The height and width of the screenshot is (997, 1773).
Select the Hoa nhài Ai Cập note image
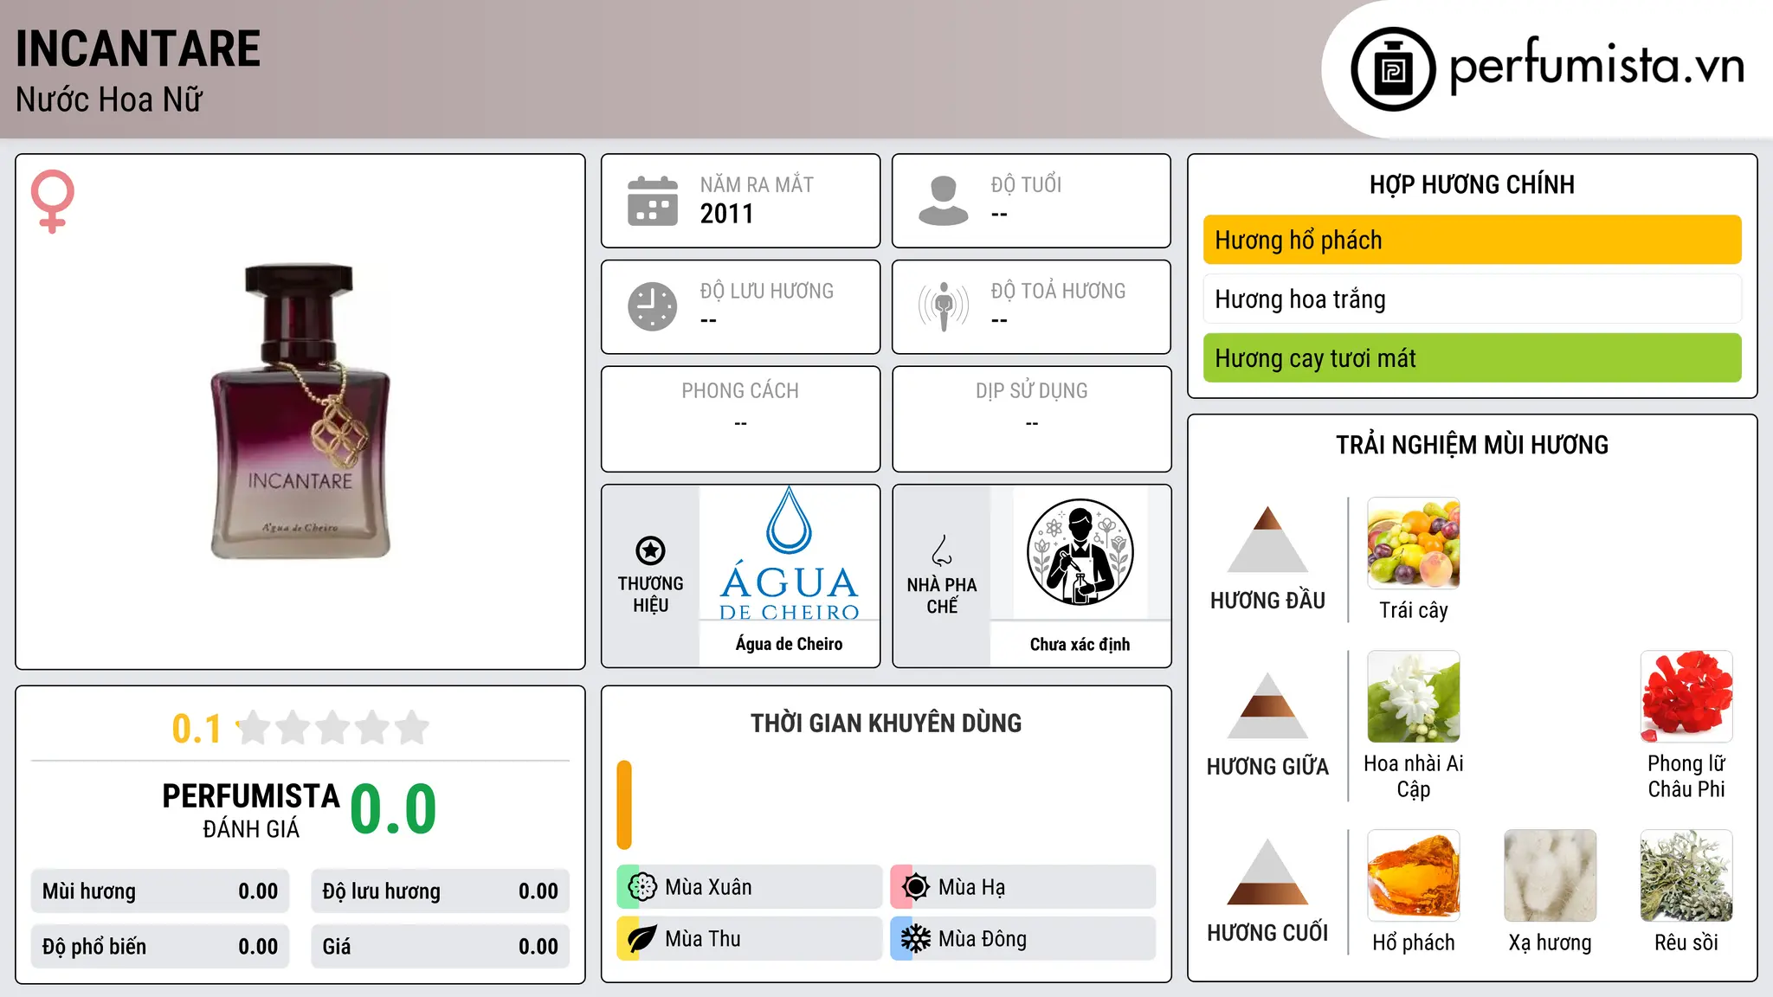[1414, 697]
